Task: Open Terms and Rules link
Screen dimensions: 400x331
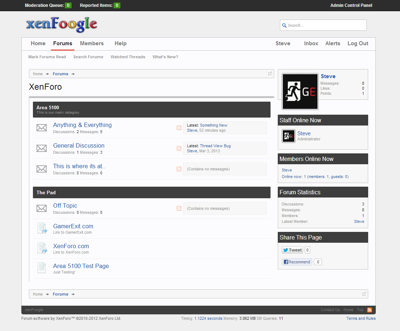Action: point(361,318)
